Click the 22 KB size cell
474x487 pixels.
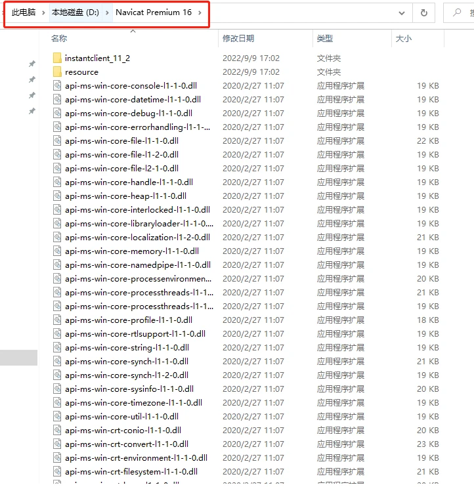428,140
